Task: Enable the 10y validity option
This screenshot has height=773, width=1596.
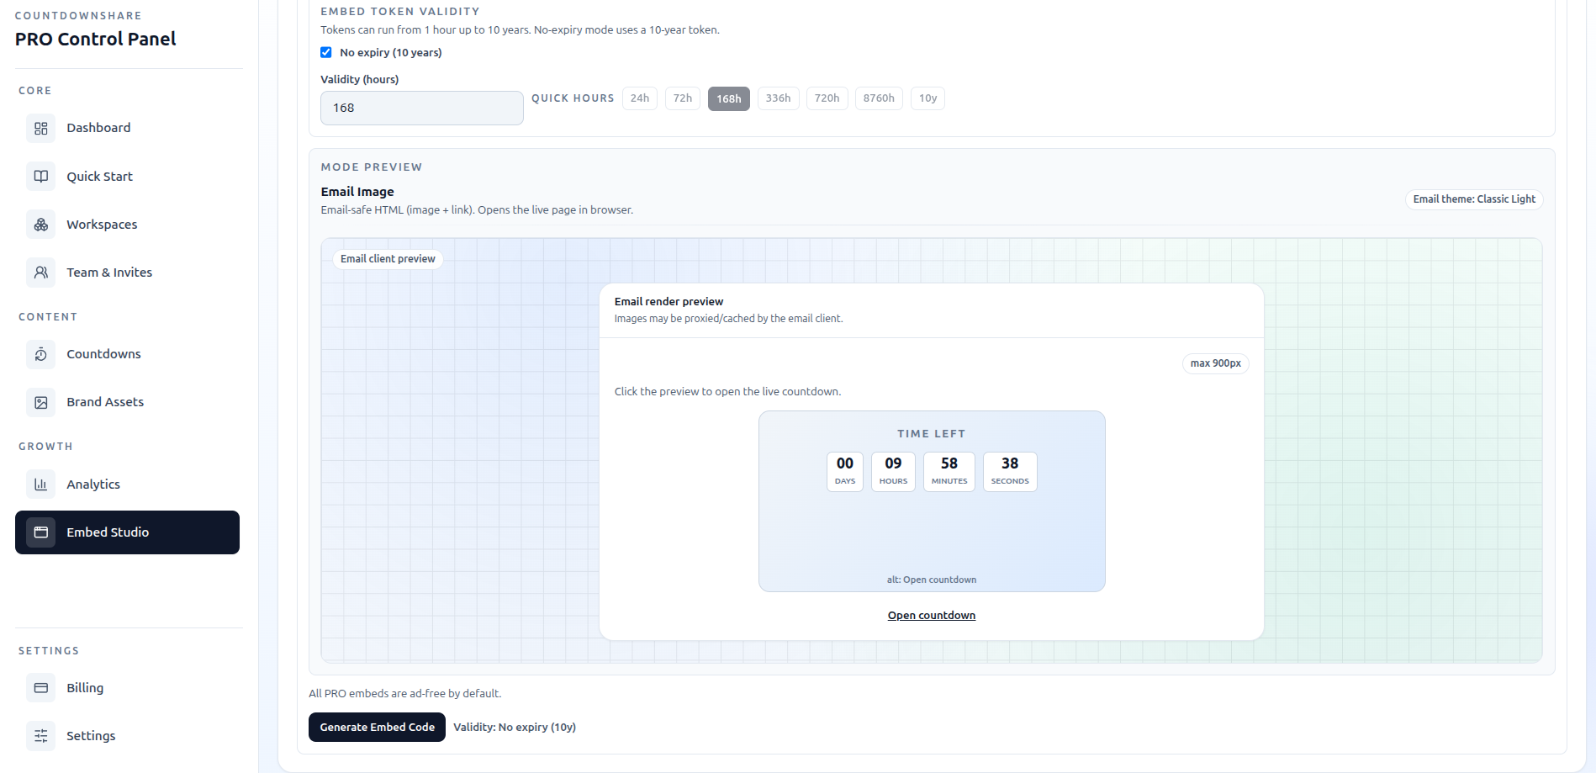Action: (927, 98)
